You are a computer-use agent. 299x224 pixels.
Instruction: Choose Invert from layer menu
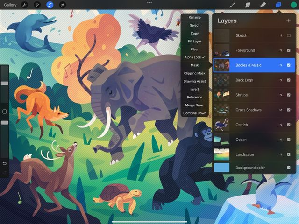[x=194, y=89]
